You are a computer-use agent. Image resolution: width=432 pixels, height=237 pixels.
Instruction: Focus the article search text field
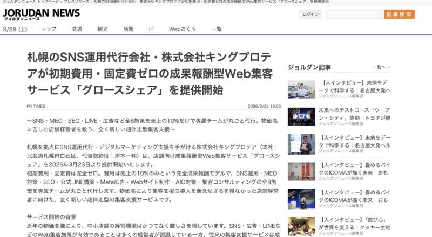[x=354, y=15]
